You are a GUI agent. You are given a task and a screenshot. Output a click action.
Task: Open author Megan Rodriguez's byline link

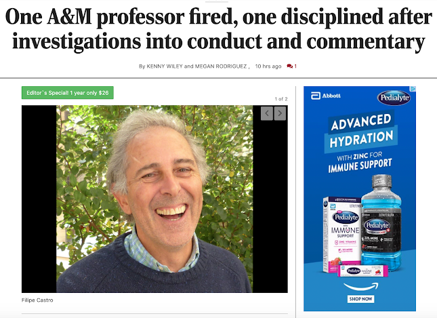pyautogui.click(x=221, y=66)
